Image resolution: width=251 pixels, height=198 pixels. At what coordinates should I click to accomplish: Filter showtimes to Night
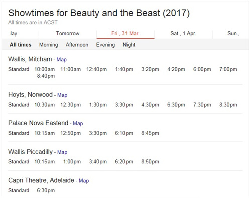tap(129, 45)
